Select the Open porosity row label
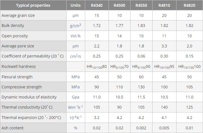 [15, 36]
